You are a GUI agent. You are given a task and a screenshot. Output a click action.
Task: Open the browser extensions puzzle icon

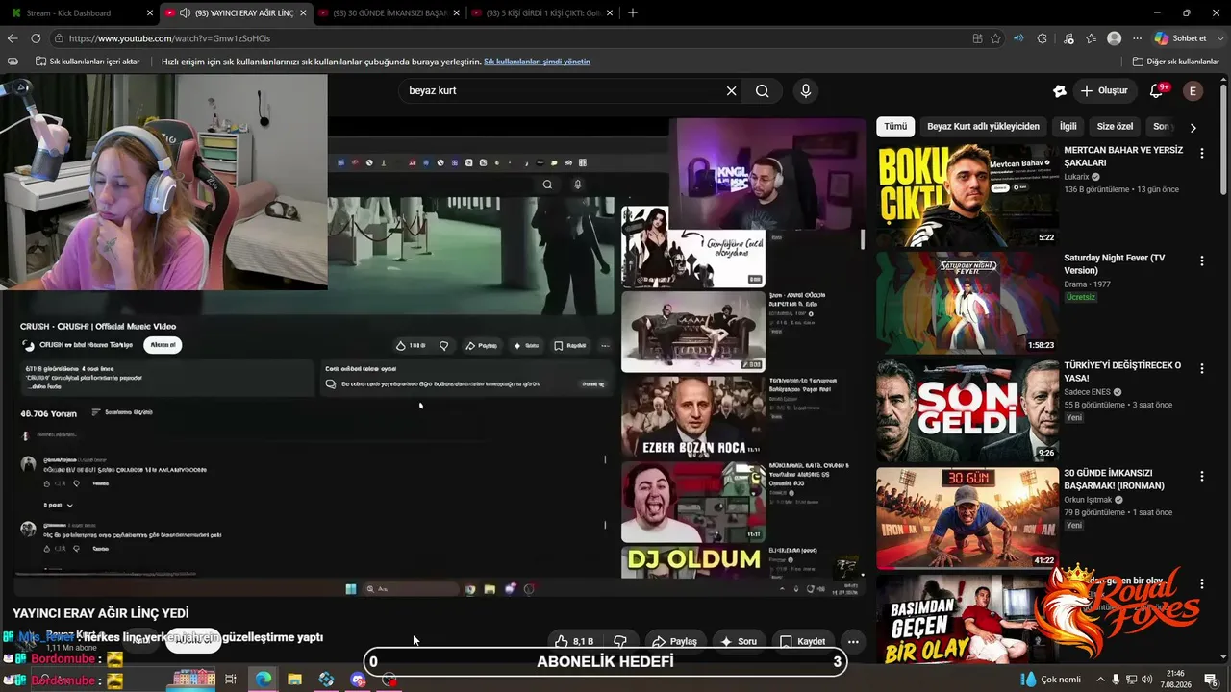[1043, 38]
